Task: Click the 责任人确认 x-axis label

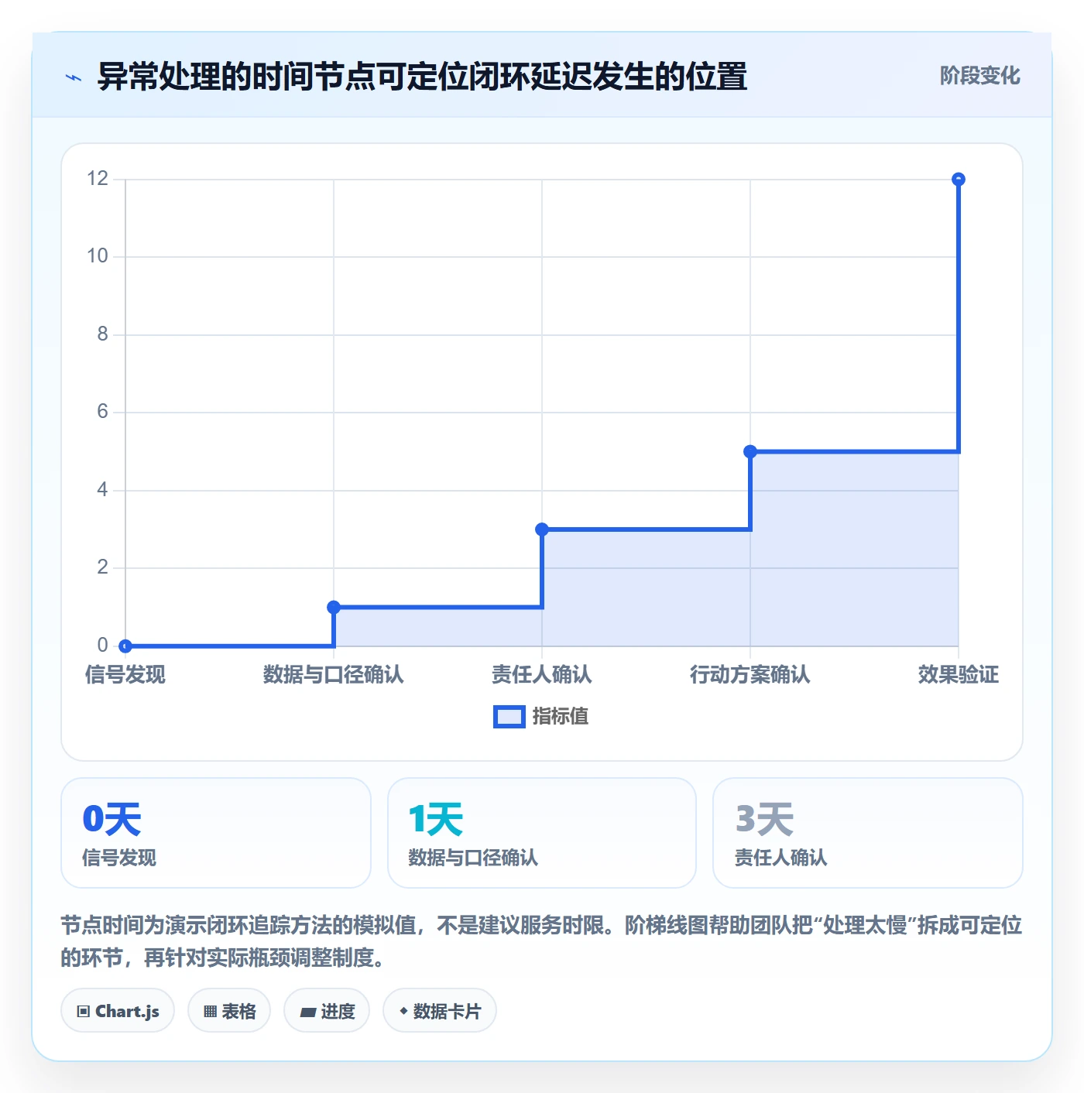Action: 542,674
